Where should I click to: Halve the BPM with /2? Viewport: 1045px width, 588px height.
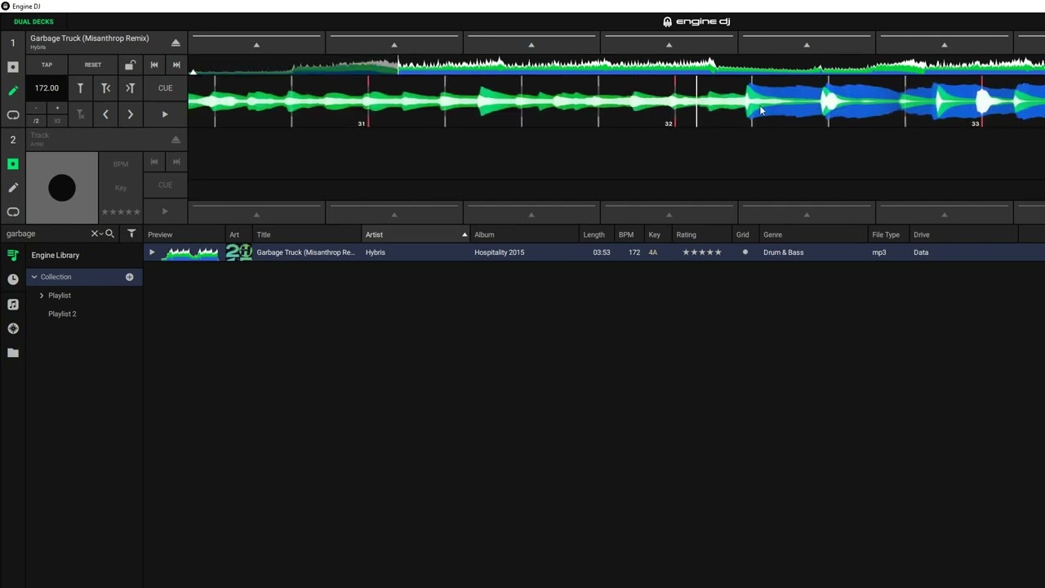coord(36,121)
